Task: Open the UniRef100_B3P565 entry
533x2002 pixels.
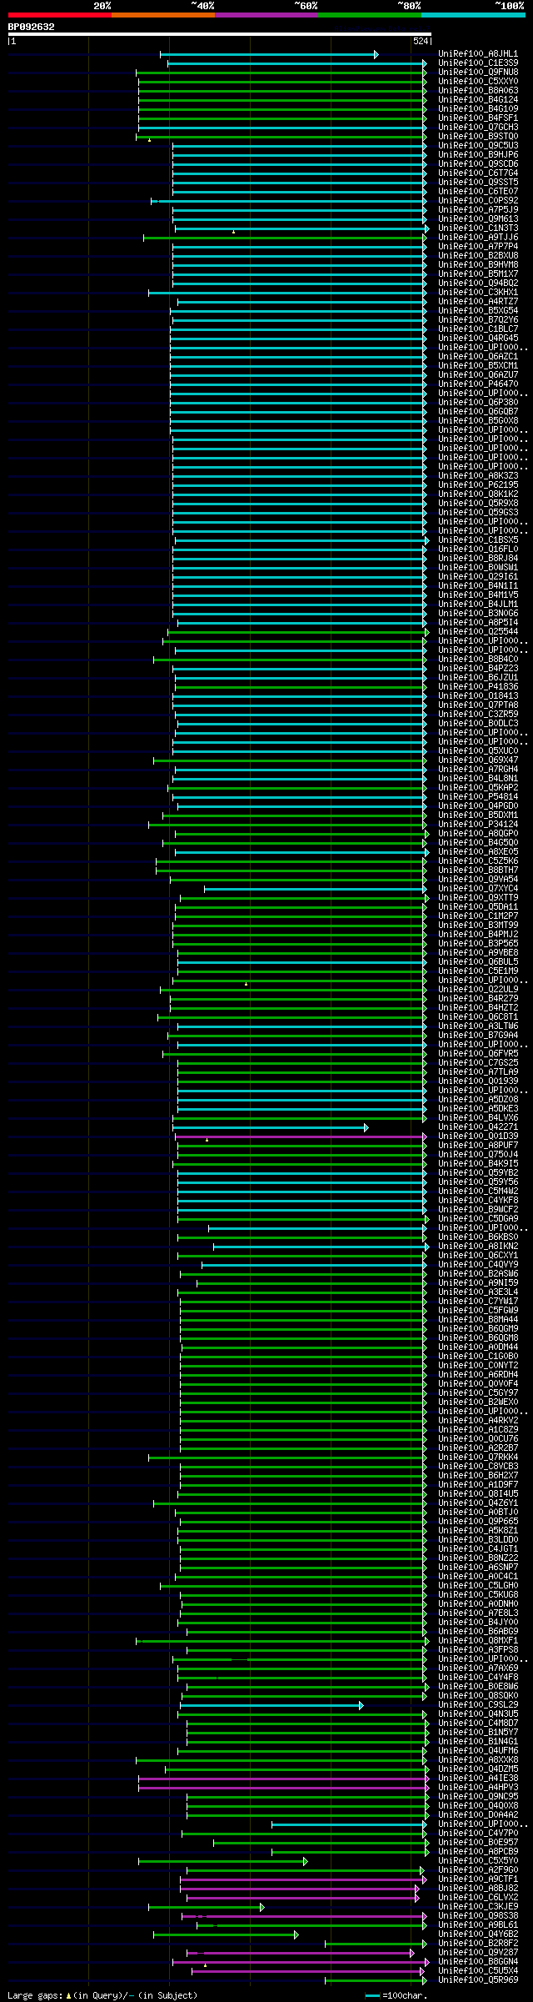Action: pos(478,944)
